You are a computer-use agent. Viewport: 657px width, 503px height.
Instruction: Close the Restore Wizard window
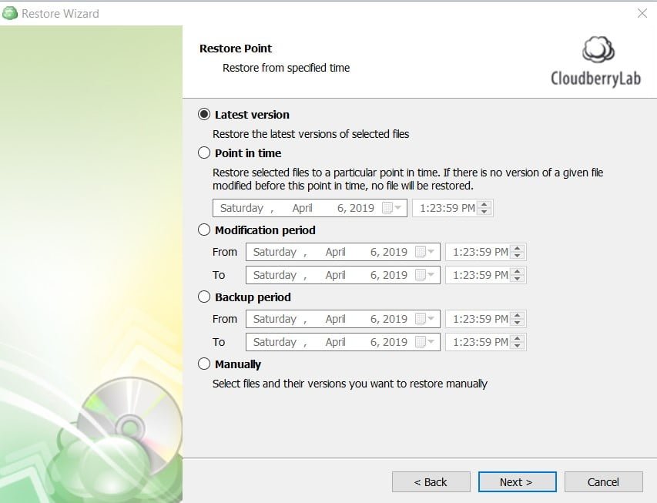[x=642, y=13]
